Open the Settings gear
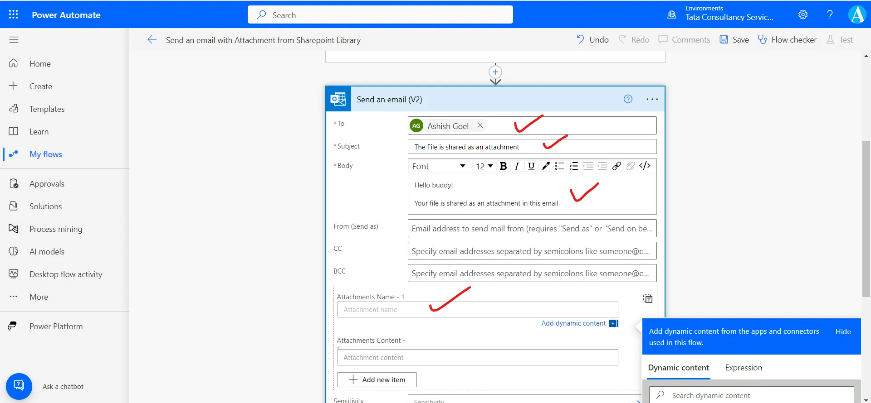The width and height of the screenshot is (871, 403). (803, 14)
